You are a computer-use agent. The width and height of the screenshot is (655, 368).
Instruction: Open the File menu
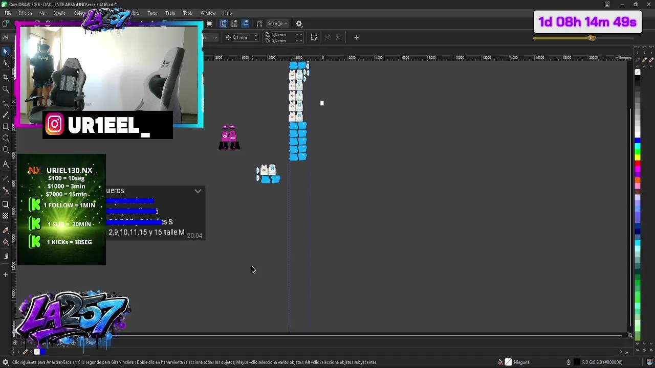click(8, 13)
